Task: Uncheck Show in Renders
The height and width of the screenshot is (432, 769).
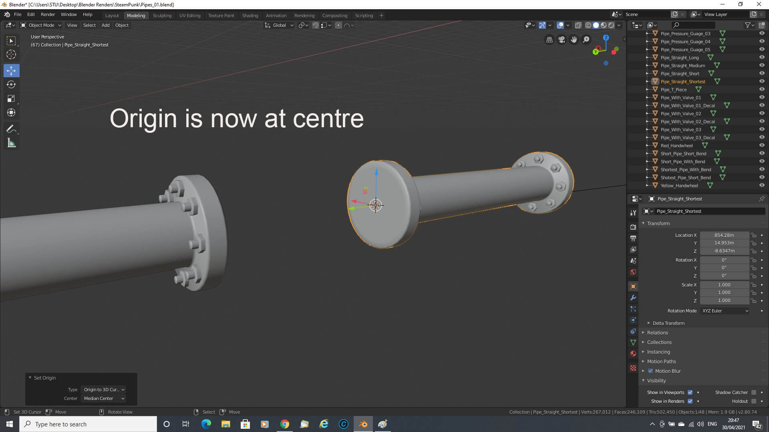Action: (x=690, y=401)
